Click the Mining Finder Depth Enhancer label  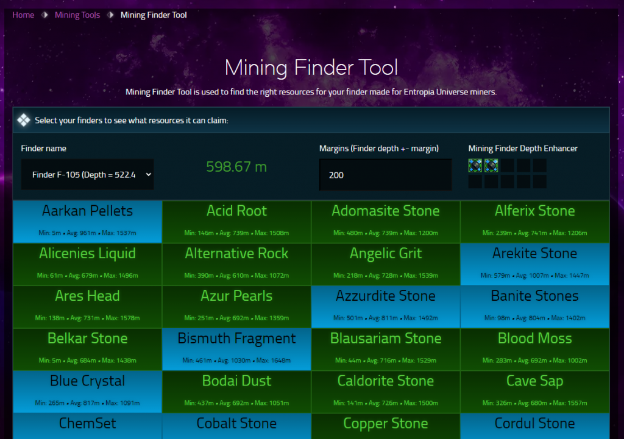click(523, 149)
